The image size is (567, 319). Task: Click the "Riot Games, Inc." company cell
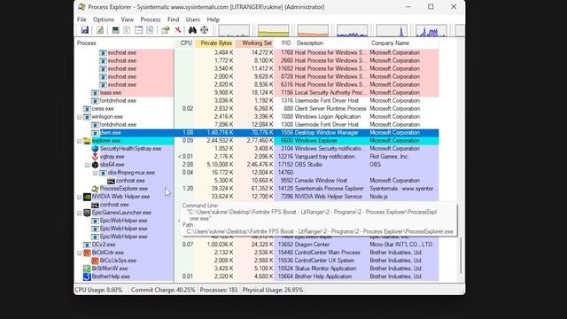tap(389, 157)
